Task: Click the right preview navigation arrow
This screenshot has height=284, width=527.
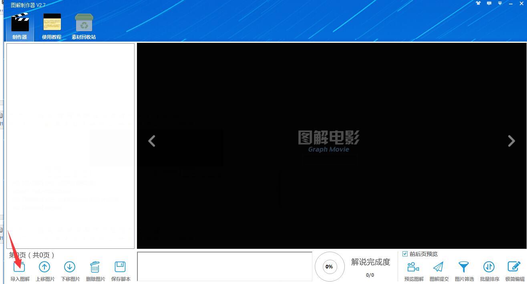Action: coord(511,141)
